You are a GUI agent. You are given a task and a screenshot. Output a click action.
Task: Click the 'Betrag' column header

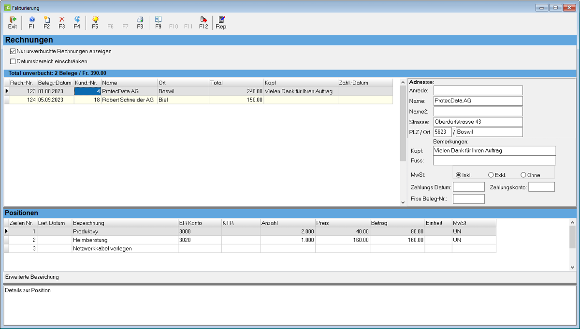397,223
